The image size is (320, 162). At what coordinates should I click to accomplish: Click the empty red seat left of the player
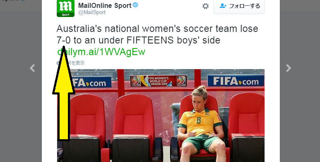point(134,127)
